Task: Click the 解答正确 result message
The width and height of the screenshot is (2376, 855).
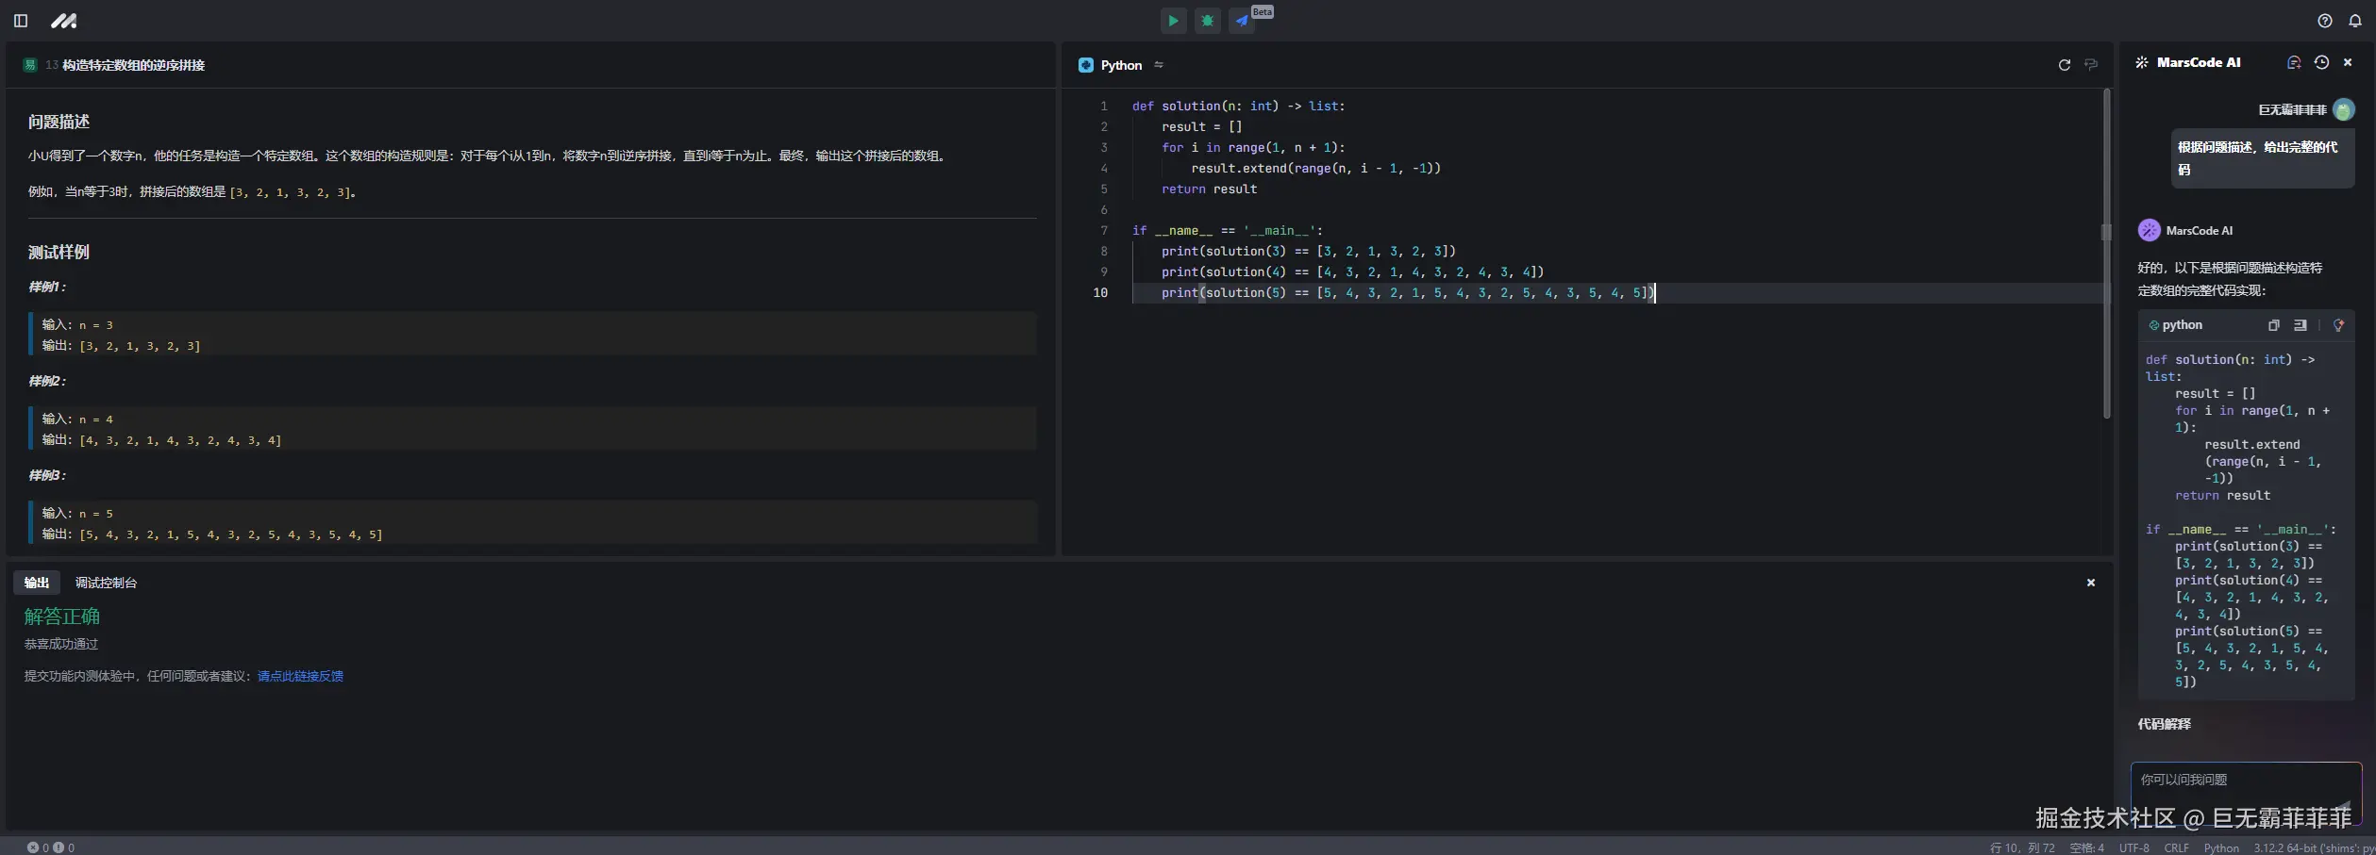Action: [62, 617]
